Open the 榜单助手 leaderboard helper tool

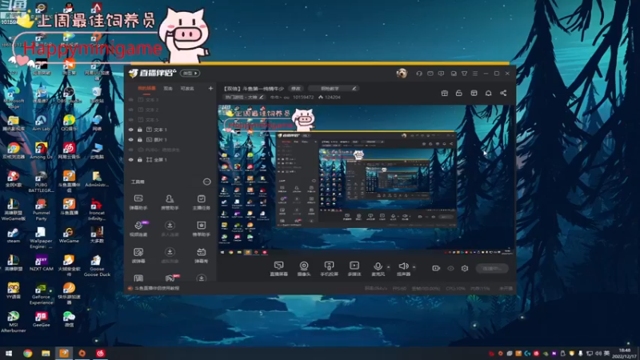pos(202,229)
